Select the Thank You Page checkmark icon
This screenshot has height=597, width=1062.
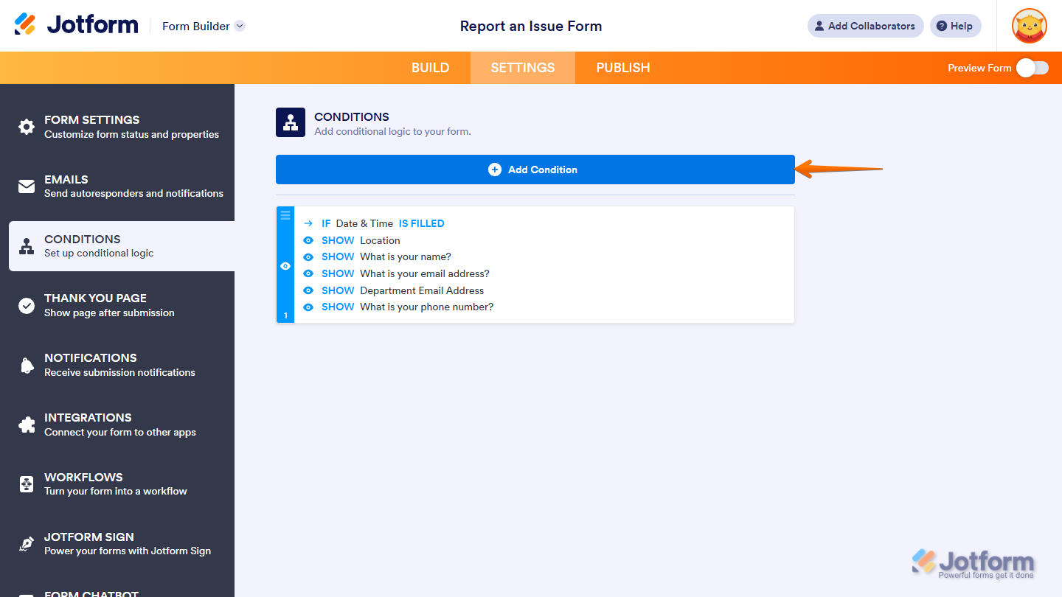[x=26, y=304]
